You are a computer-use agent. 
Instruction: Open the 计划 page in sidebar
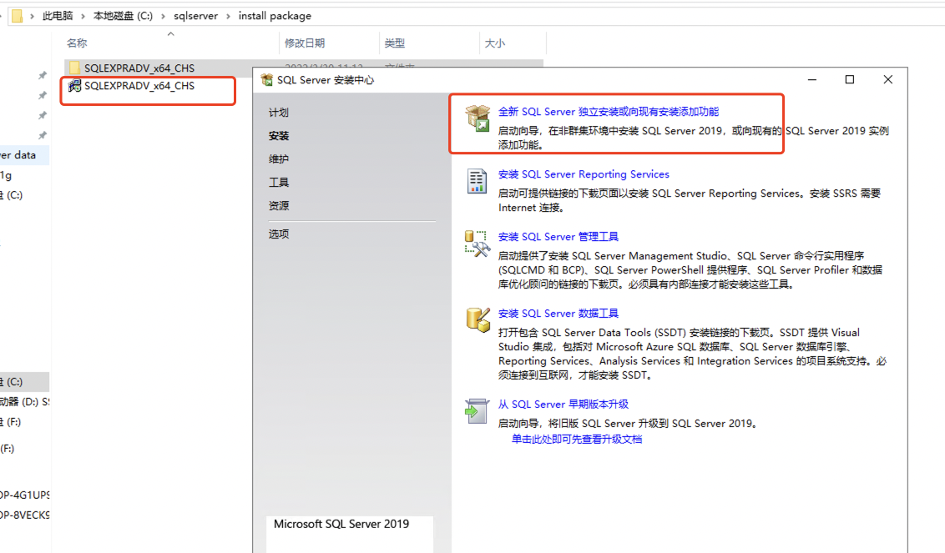coord(279,113)
